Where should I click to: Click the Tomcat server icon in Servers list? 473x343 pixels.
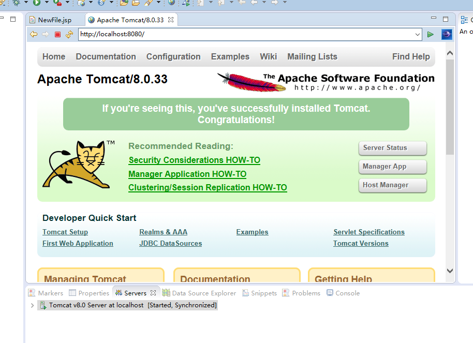point(43,305)
